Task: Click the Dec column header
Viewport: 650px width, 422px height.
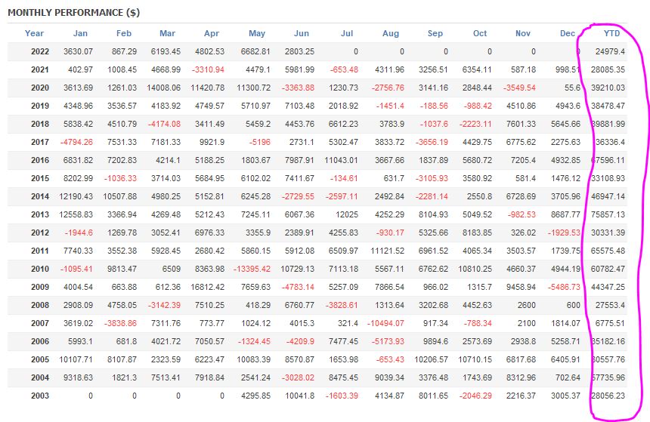Action: (x=568, y=33)
